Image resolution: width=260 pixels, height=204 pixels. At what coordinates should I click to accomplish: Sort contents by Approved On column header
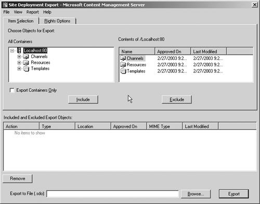[x=173, y=52]
